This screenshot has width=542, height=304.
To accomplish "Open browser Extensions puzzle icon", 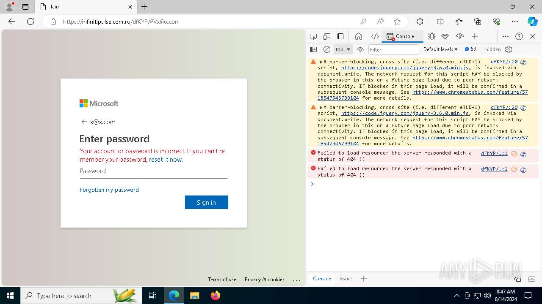I will (x=420, y=22).
